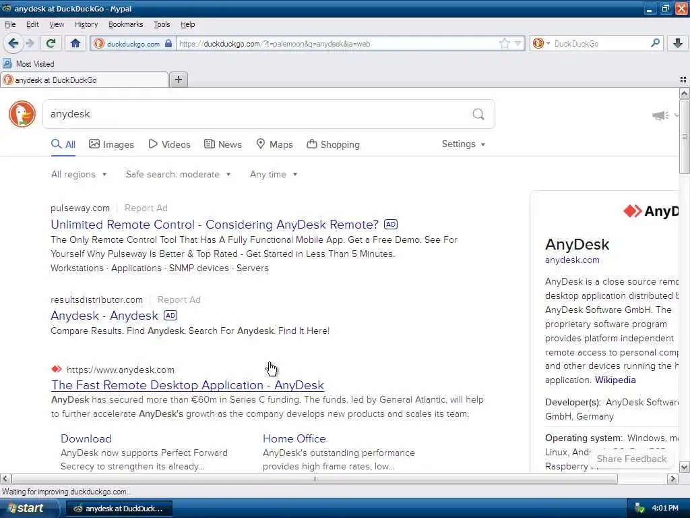Choose search engine via DuckDuckGo icon dropdown
This screenshot has height=518, width=690.
coord(541,43)
